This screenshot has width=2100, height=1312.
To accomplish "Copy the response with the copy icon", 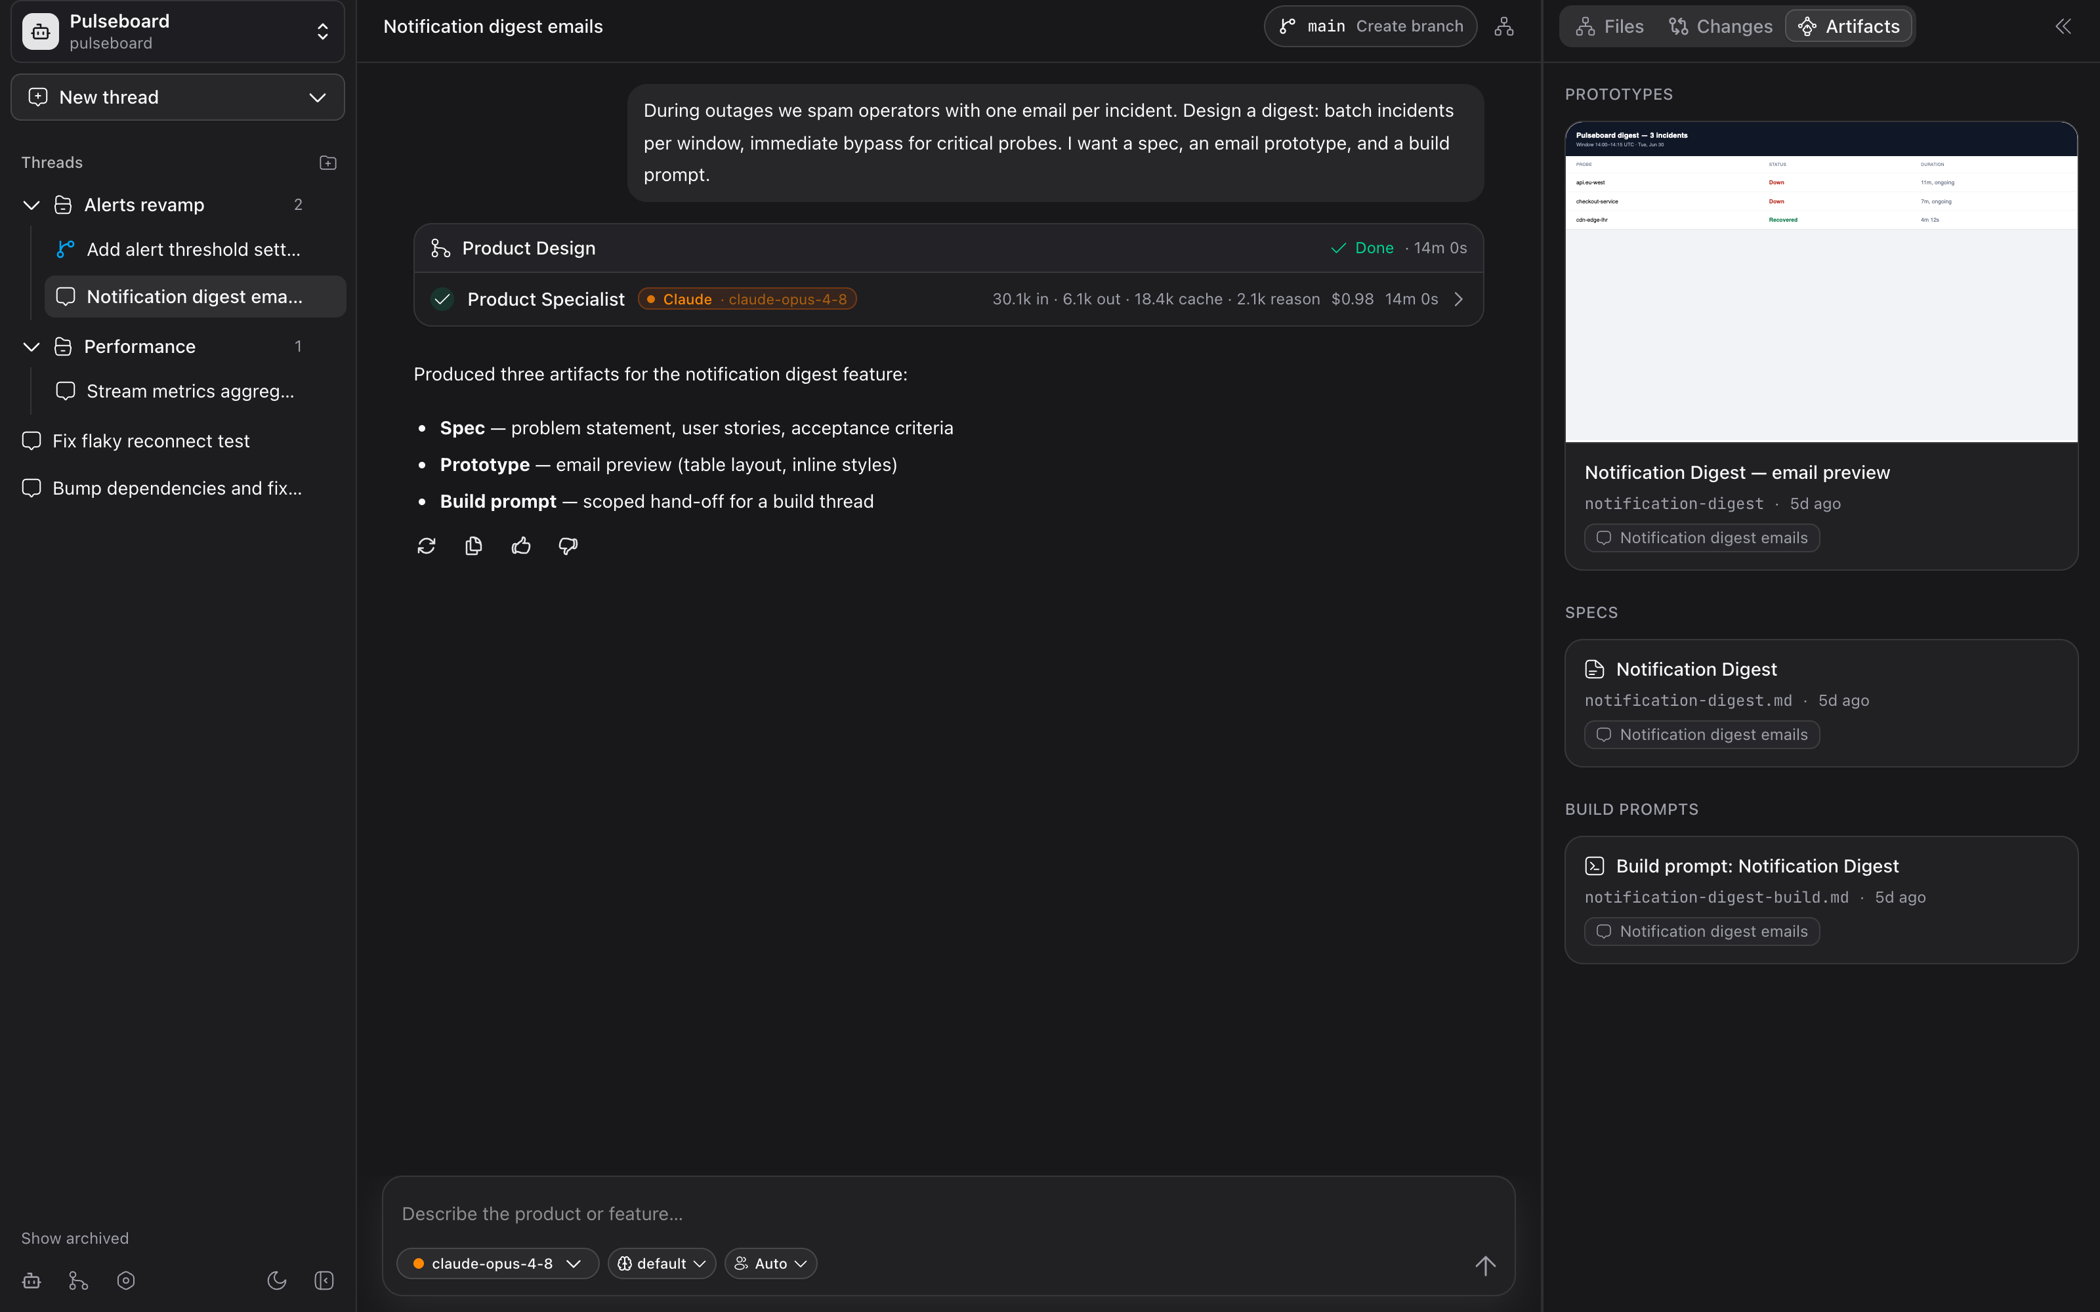I will (474, 546).
